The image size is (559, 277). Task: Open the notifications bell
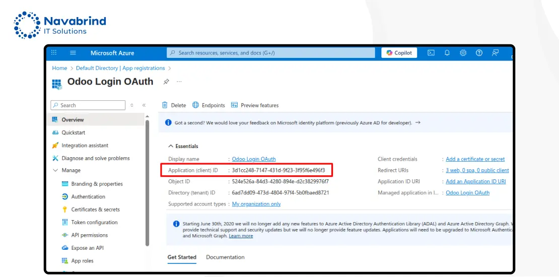pos(447,53)
